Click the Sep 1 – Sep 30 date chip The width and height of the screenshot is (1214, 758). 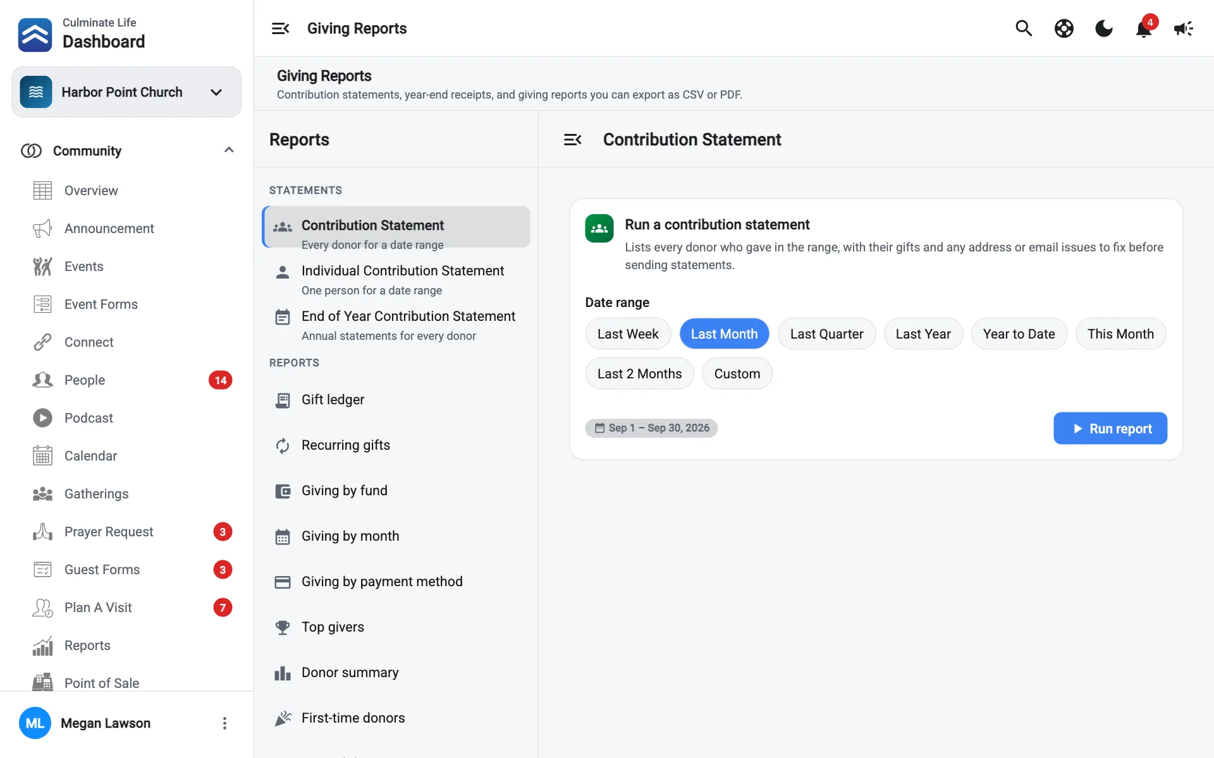pos(651,428)
